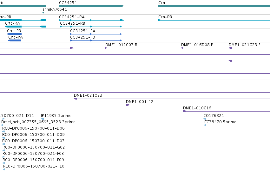Select the DME1-021O23 clone label

coord(88,95)
